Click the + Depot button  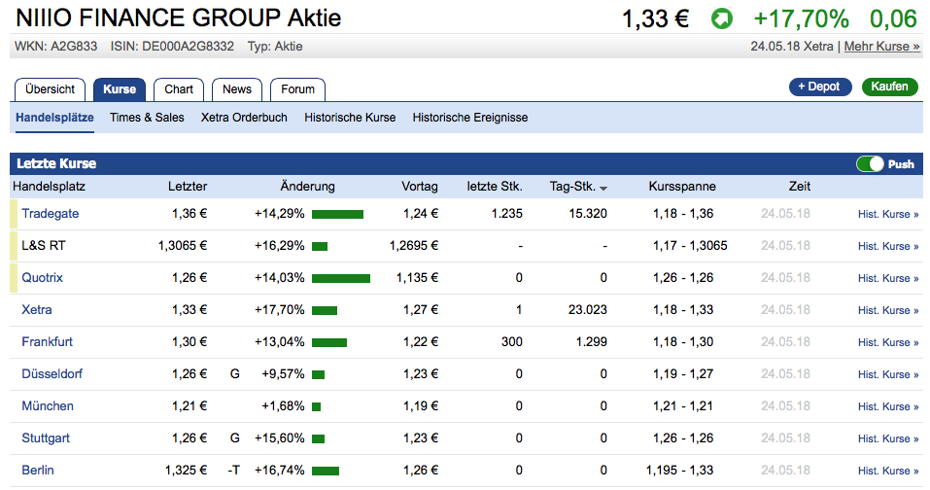pos(820,87)
